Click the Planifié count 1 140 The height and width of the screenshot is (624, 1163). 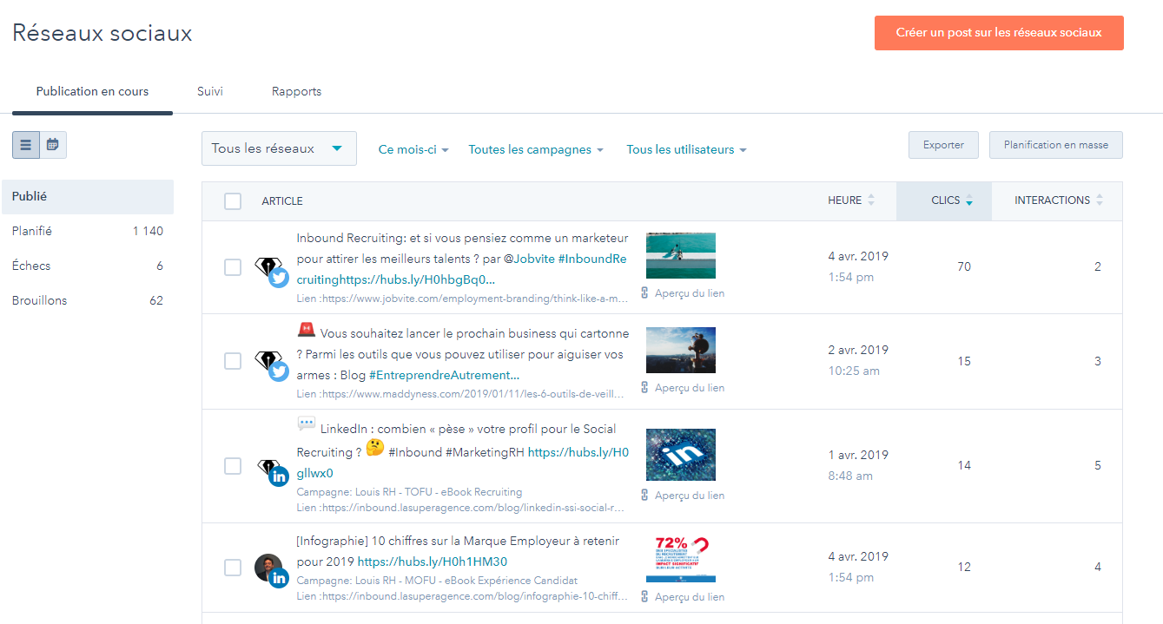point(148,231)
